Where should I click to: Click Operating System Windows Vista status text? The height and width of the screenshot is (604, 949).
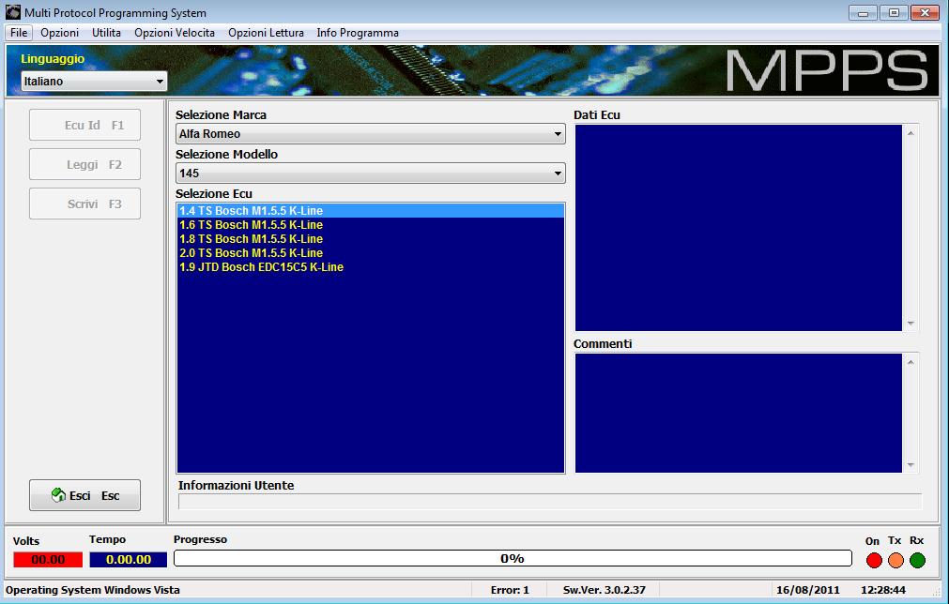pyautogui.click(x=93, y=590)
